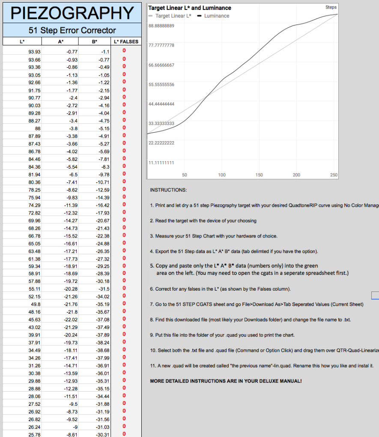The width and height of the screenshot is (379, 437).
Task: Click the chart title 'Target Linear L* and Luminance'
Action: [190, 8]
